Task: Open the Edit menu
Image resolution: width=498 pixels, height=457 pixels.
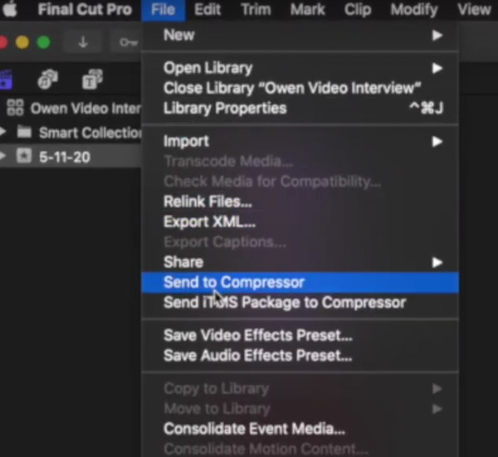Action: click(207, 9)
